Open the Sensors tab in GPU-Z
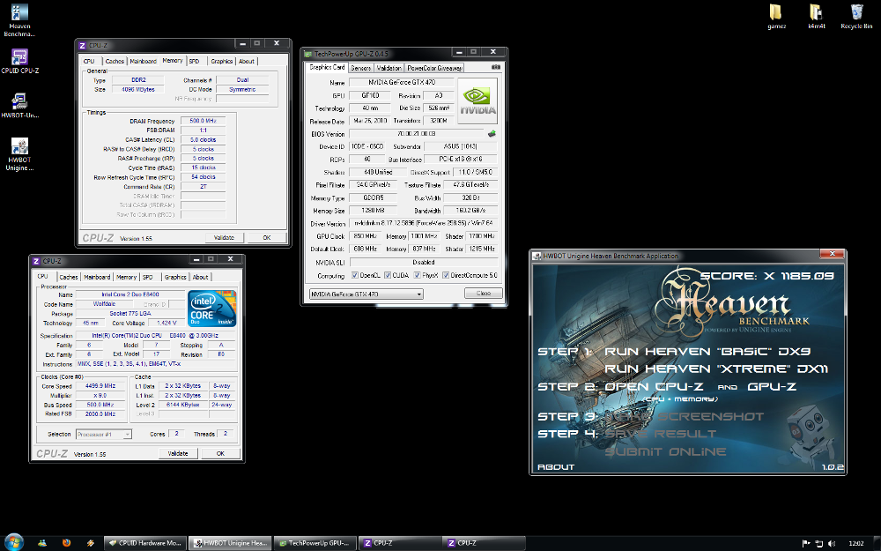881x551 pixels. coord(360,68)
